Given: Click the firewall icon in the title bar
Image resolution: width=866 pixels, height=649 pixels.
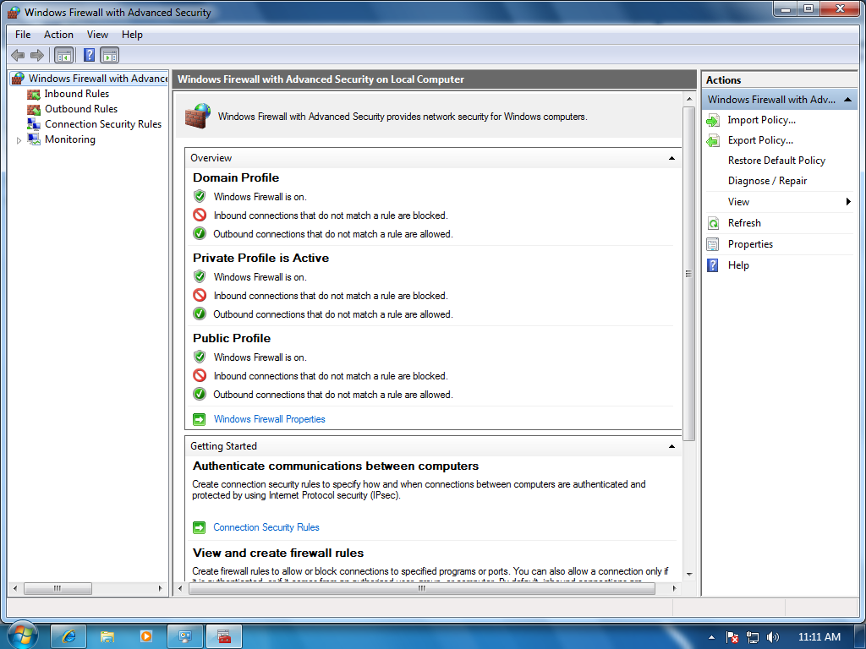Looking at the screenshot, I should tap(14, 12).
